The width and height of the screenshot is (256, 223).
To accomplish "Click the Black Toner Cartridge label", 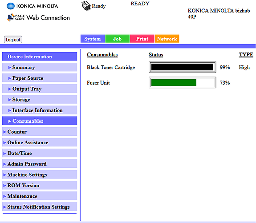I will pos(111,67).
